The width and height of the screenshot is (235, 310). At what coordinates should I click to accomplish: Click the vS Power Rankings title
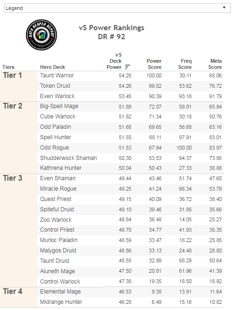112,28
